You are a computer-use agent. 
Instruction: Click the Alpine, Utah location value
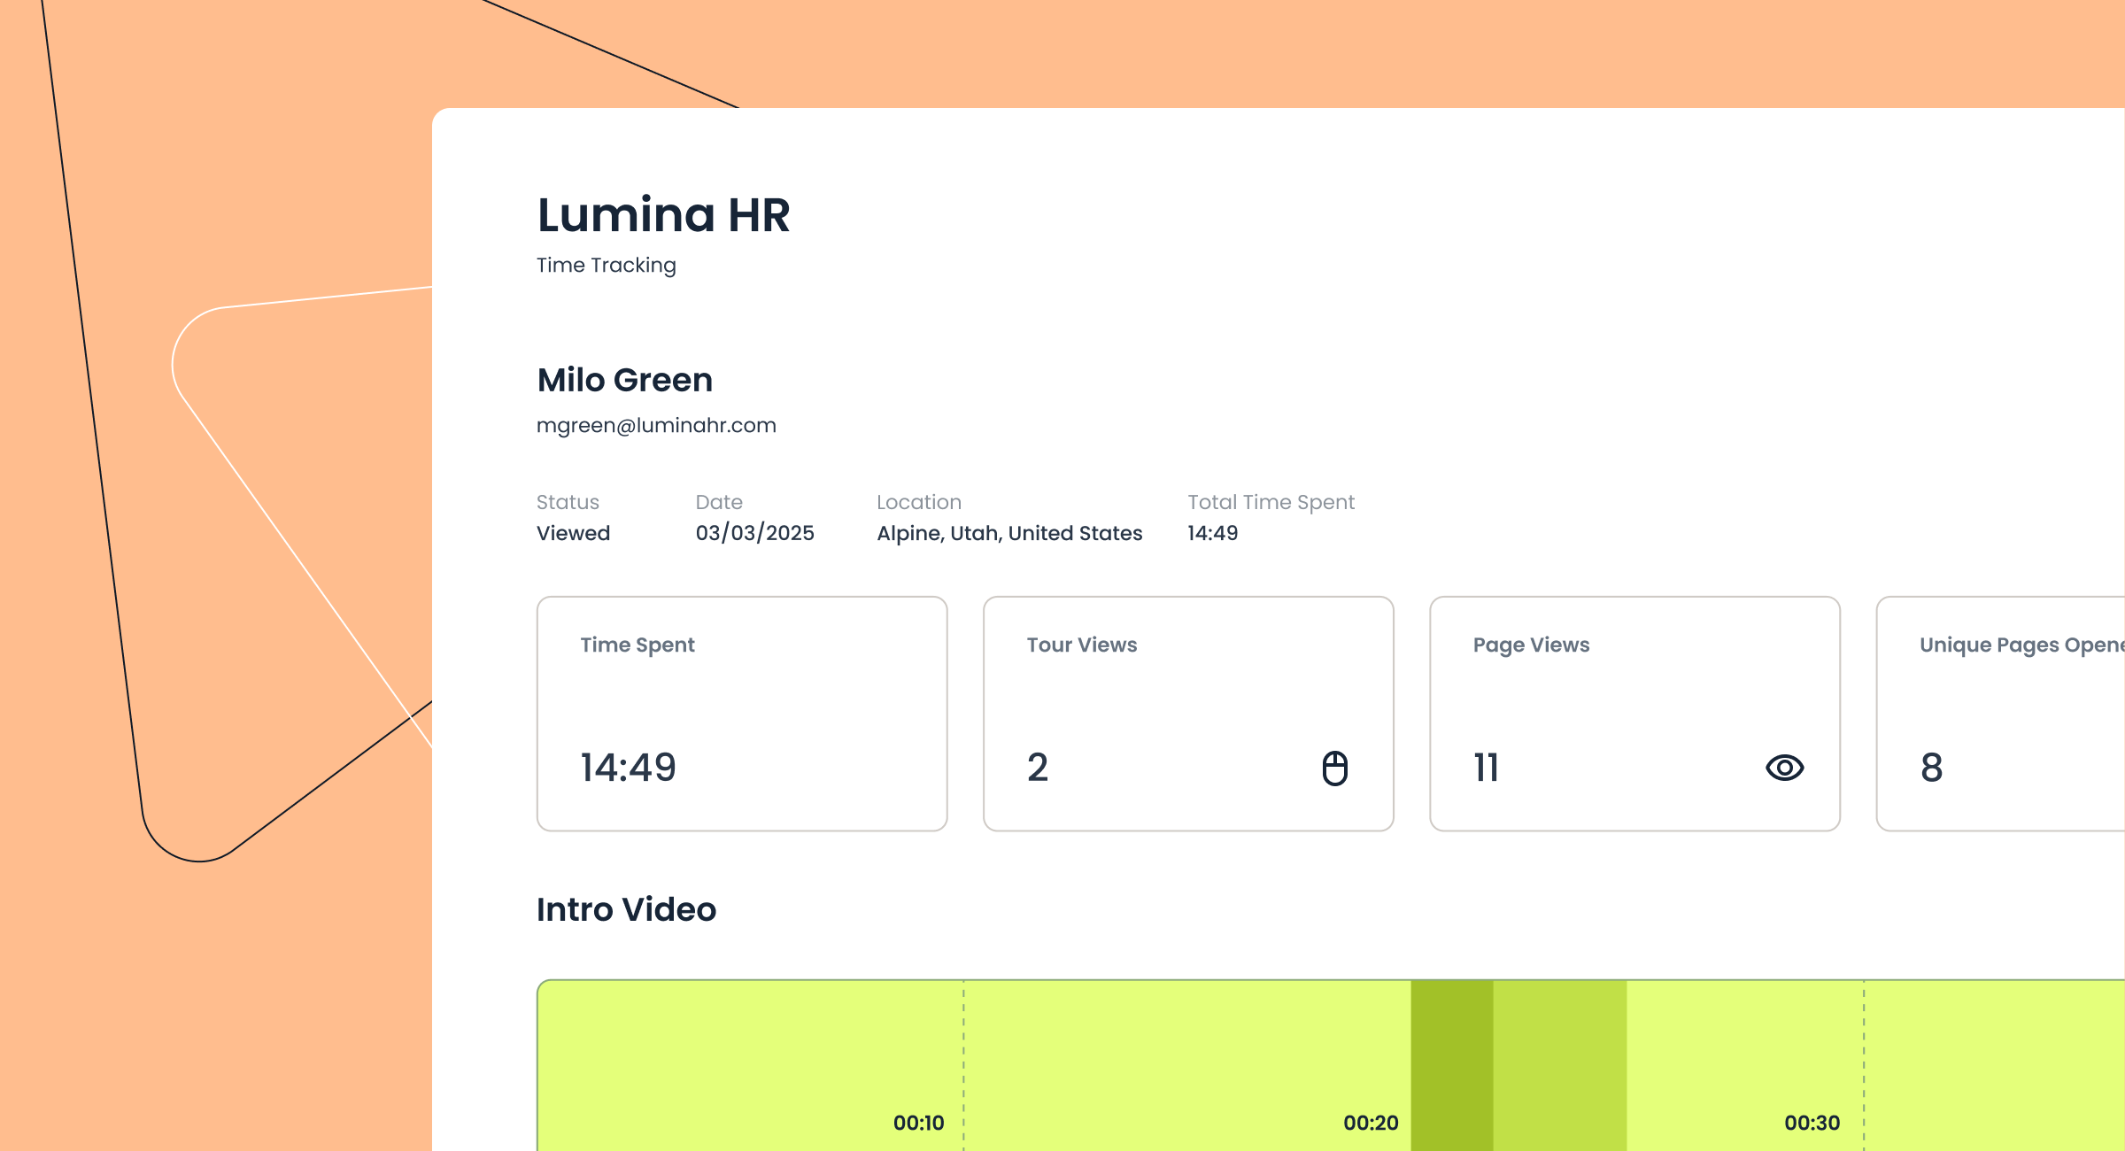pyautogui.click(x=1009, y=533)
